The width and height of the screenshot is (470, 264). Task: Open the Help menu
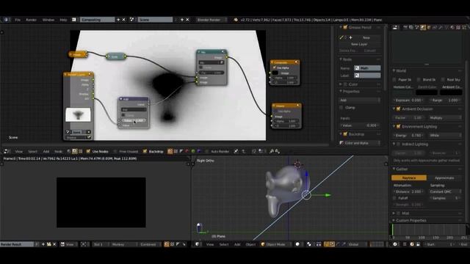63,20
